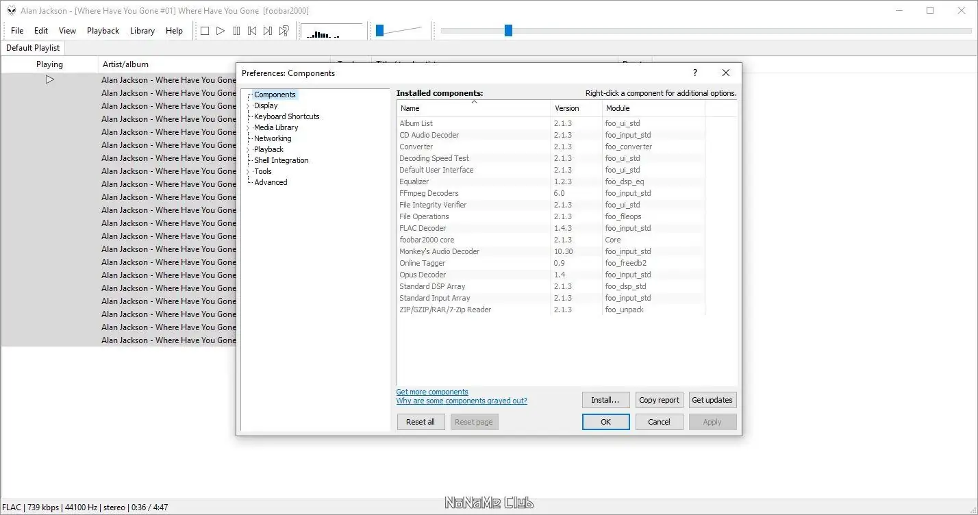The width and height of the screenshot is (978, 515).
Task: Open 'Why are some components grayed out?' link
Action: pos(462,401)
